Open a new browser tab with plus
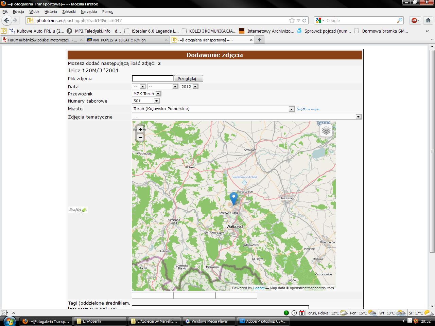Image resolution: width=435 pixels, height=326 pixels. pos(260,40)
